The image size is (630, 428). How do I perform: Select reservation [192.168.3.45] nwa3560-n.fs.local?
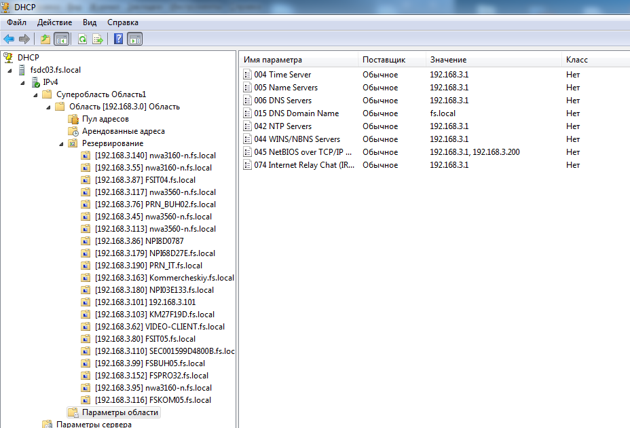pyautogui.click(x=153, y=217)
